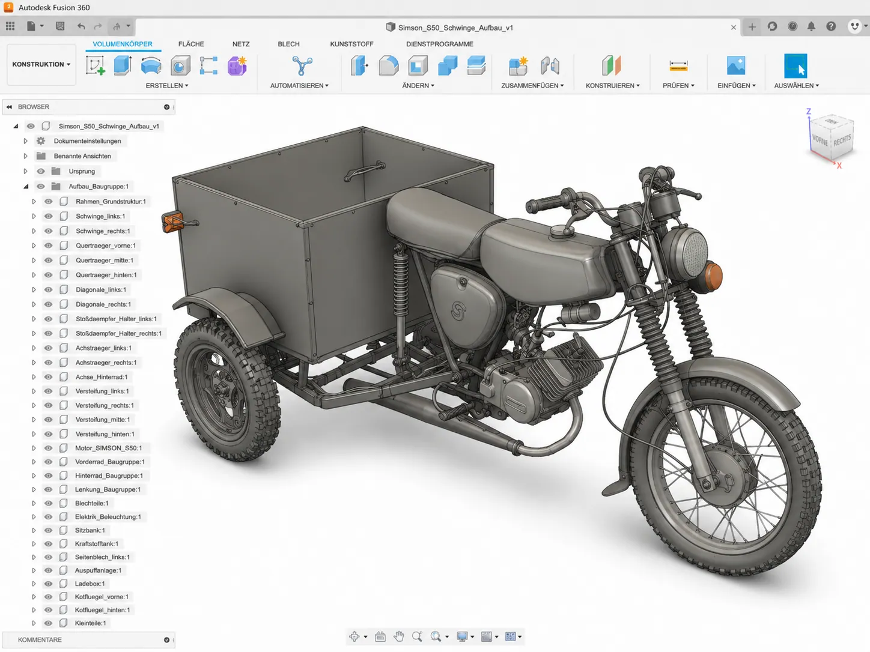Open the Automatisieren menu label
The image size is (870, 652).
(x=299, y=86)
